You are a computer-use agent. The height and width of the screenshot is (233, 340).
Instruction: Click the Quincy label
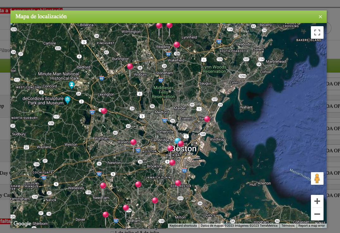coord(209,215)
